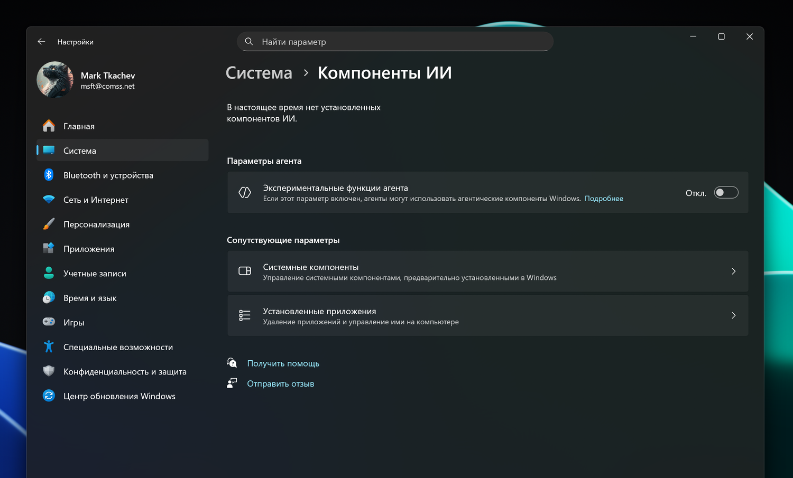Screen dimensions: 793x478
Task: Click the Время и язык clock icon
Action: pos(48,297)
